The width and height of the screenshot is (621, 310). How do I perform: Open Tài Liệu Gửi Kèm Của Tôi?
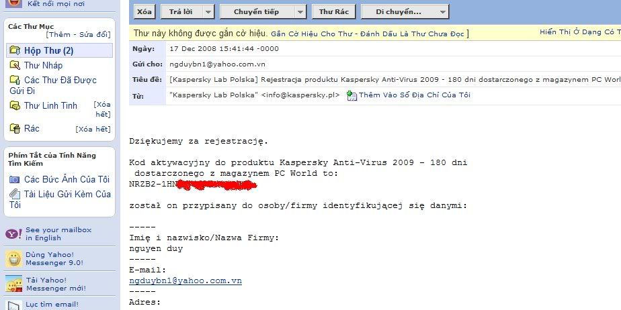[x=60, y=199]
